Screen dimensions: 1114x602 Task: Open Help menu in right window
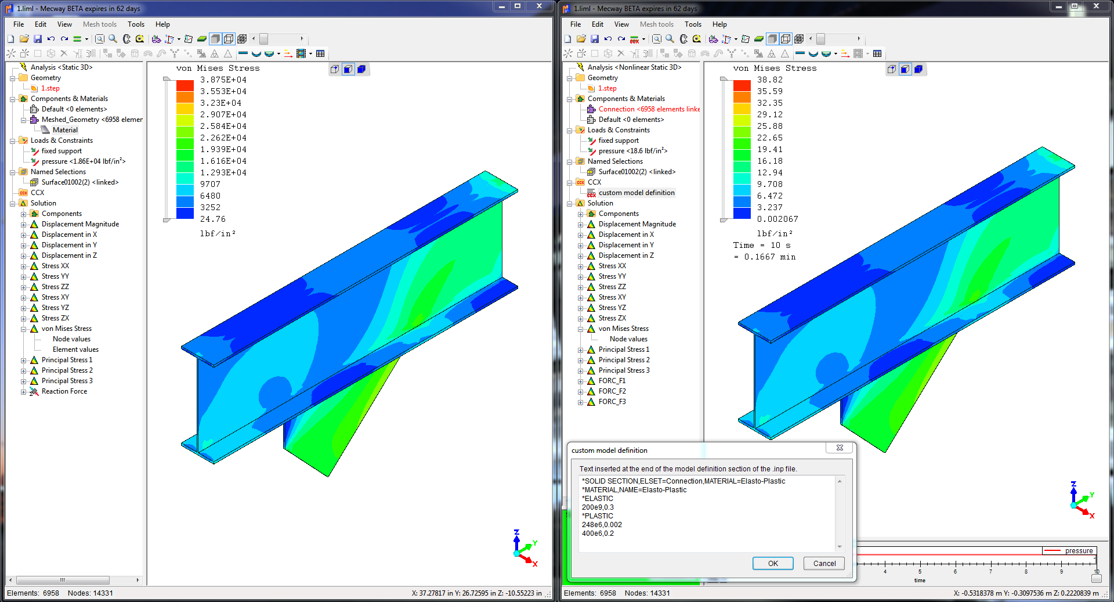click(719, 24)
